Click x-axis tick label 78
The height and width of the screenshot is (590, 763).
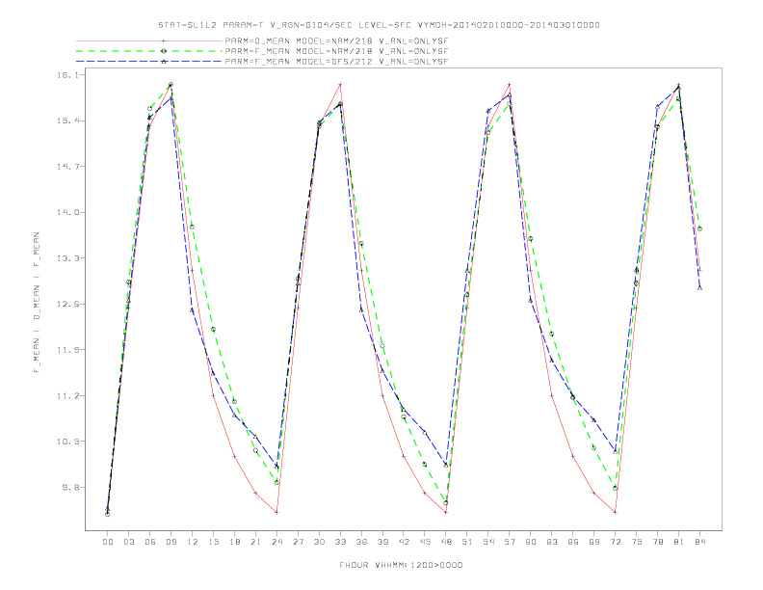658,542
